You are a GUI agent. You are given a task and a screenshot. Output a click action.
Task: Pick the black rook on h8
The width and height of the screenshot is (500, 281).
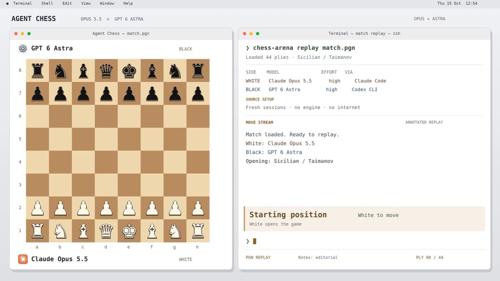[198, 70]
